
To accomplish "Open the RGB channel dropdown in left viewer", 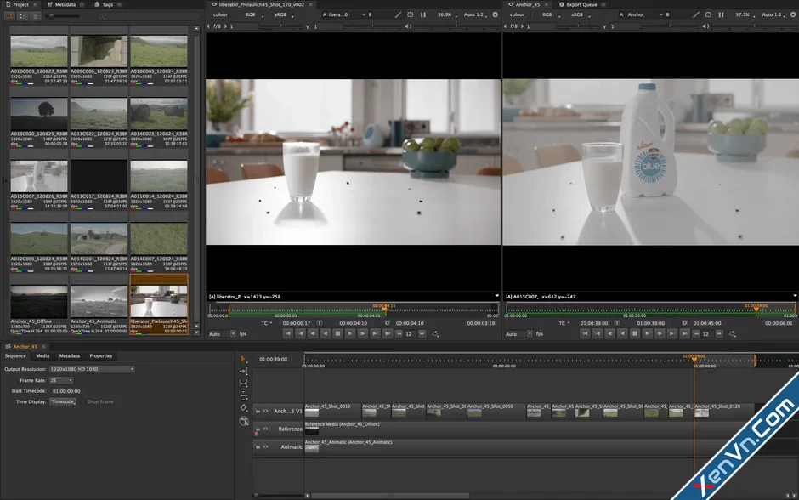I will pyautogui.click(x=254, y=14).
